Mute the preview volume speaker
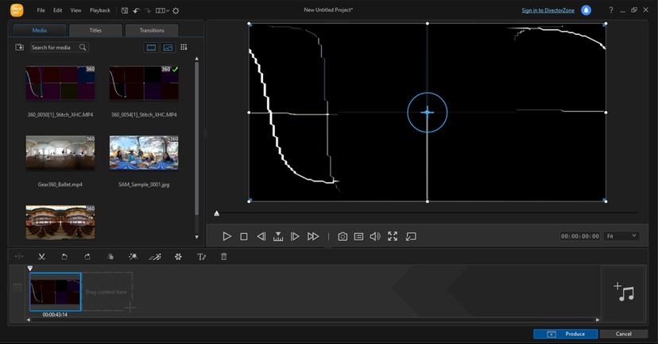658x344 pixels. pos(374,236)
